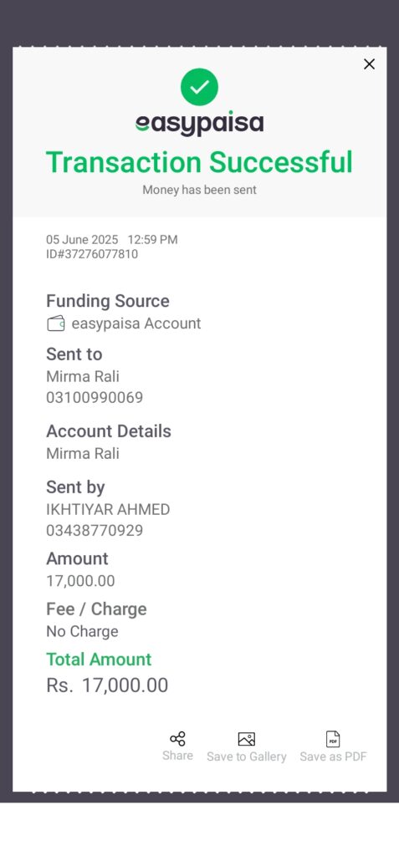The height and width of the screenshot is (856, 399).
Task: Tap the sender number 03438770929
Action: [x=95, y=531]
